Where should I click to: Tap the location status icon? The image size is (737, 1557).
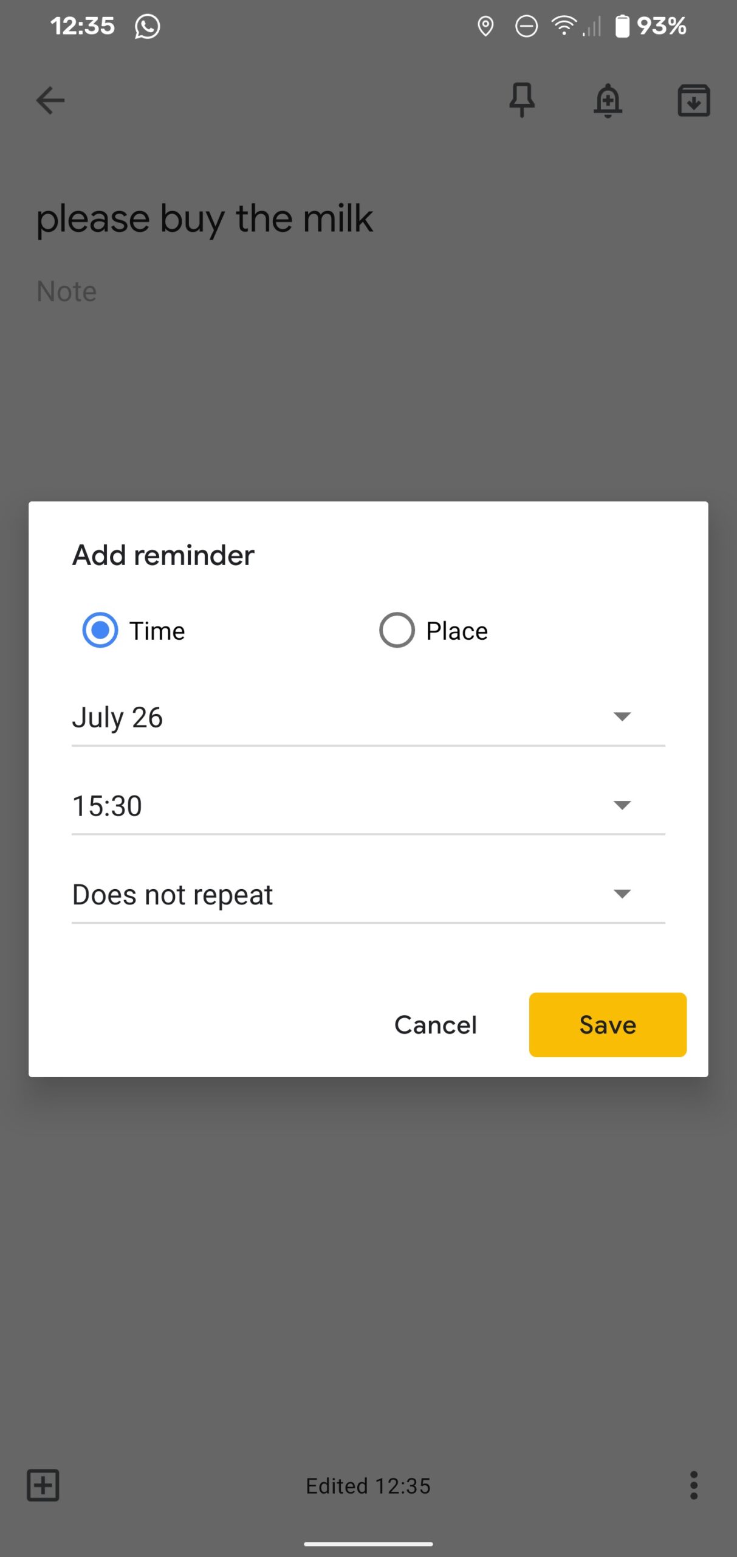(x=485, y=26)
